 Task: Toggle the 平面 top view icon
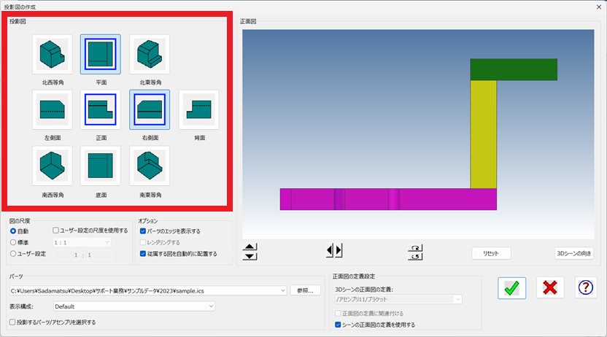point(100,55)
